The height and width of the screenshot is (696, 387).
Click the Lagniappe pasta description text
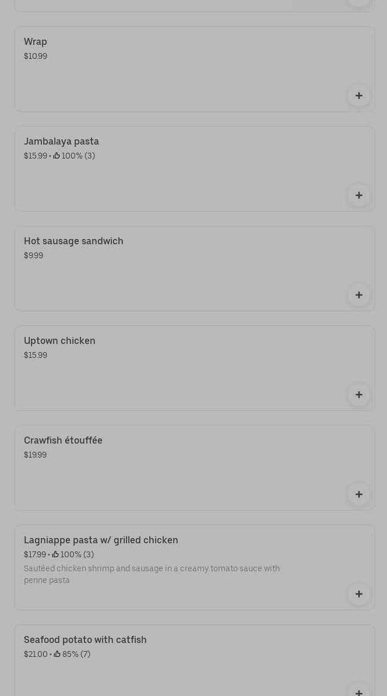152,574
